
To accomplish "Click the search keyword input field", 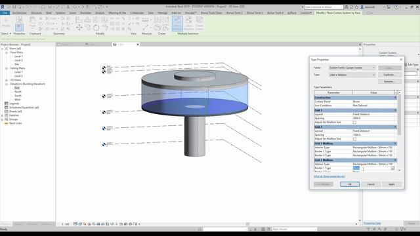I will click(x=324, y=7).
